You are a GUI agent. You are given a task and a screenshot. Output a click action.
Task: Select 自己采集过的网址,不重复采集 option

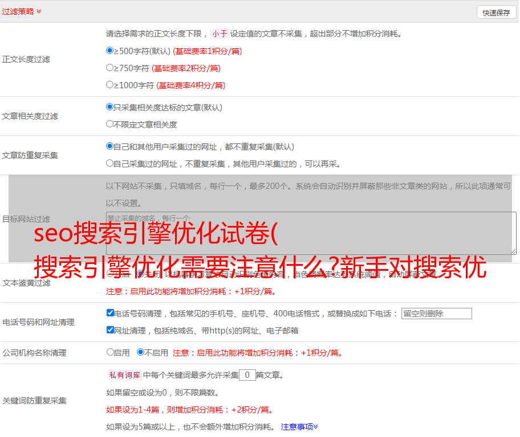(110, 163)
